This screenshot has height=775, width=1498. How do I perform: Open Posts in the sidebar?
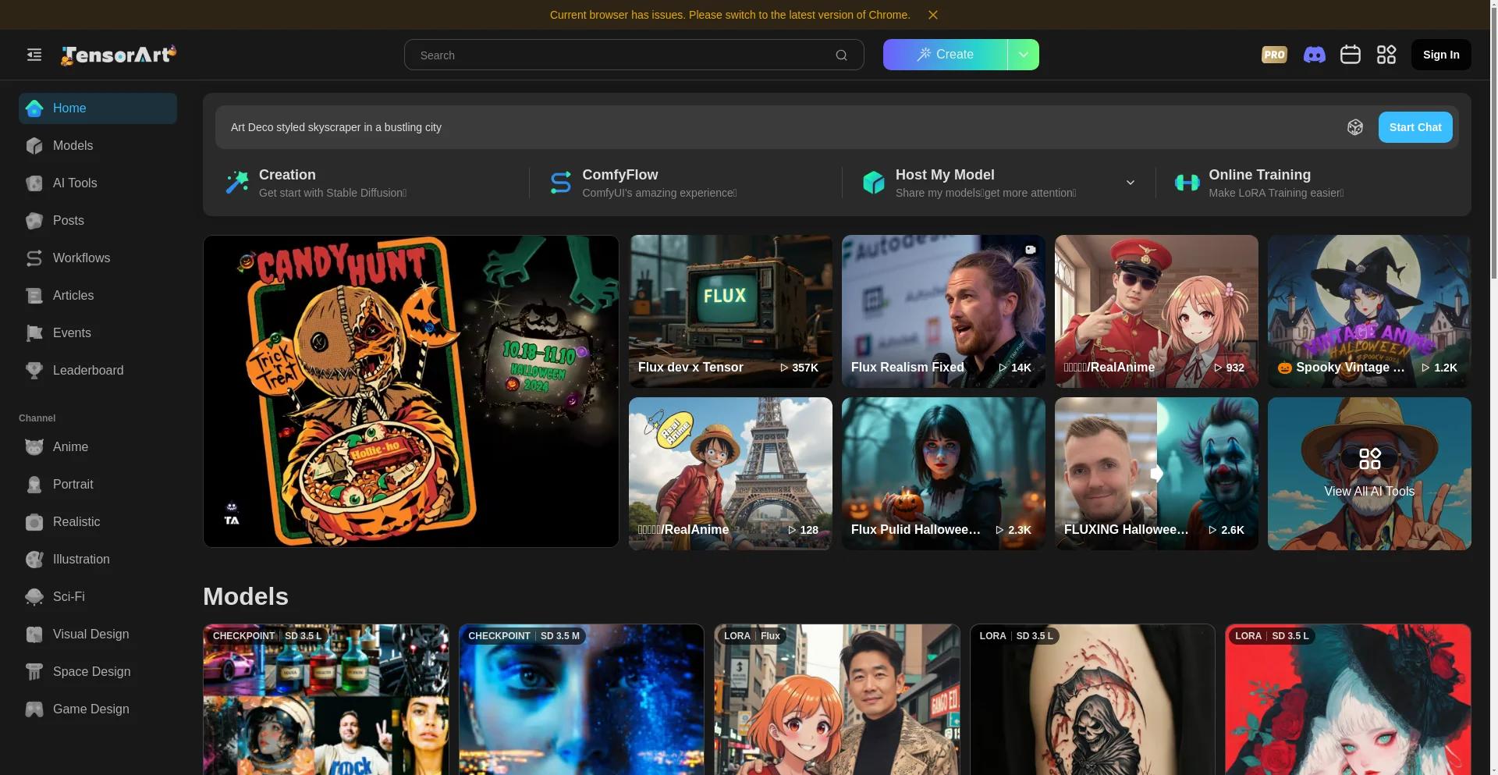[x=98, y=221]
